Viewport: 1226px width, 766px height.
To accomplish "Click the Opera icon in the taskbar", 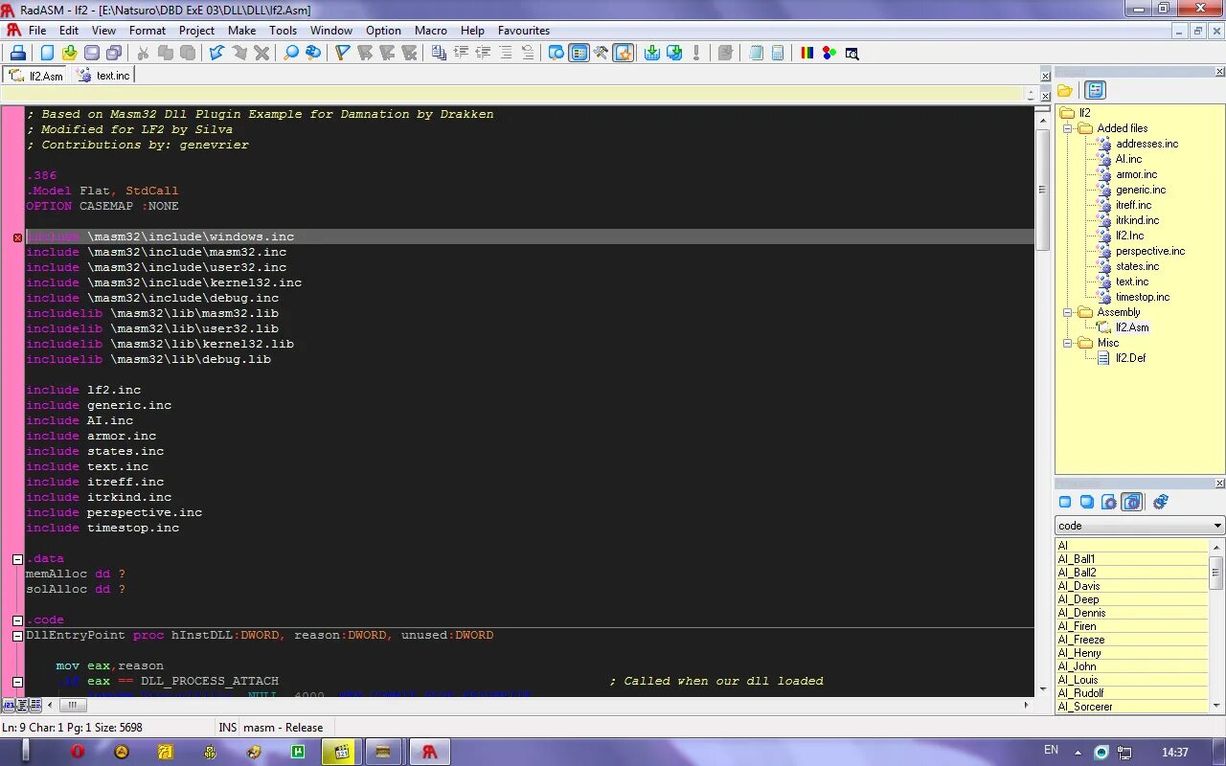I will [79, 752].
